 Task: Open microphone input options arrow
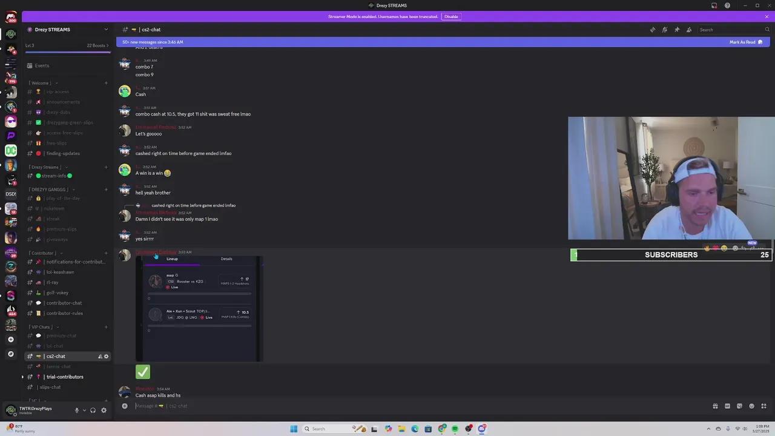tap(84, 411)
